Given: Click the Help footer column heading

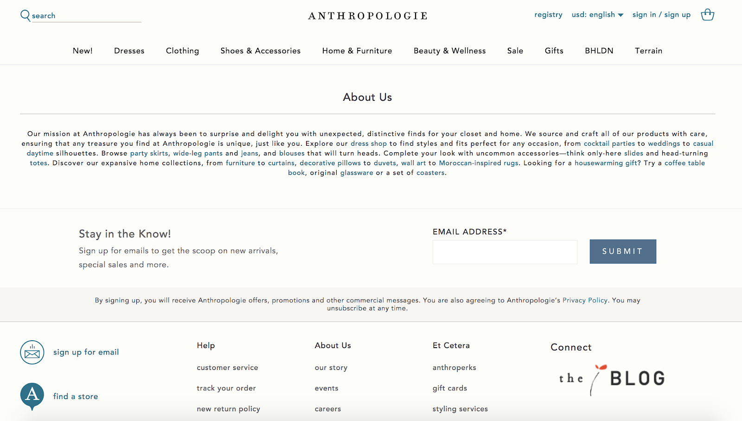Looking at the screenshot, I should tap(206, 345).
